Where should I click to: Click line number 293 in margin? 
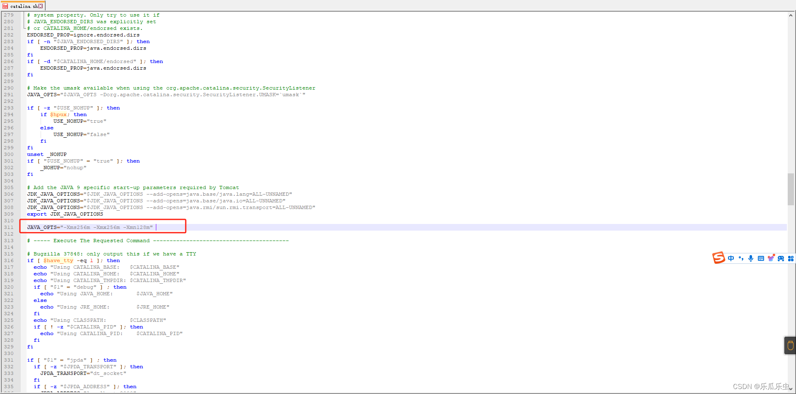point(9,108)
